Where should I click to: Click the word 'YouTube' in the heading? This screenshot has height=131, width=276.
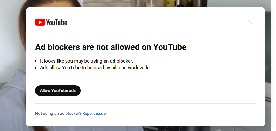point(170,47)
